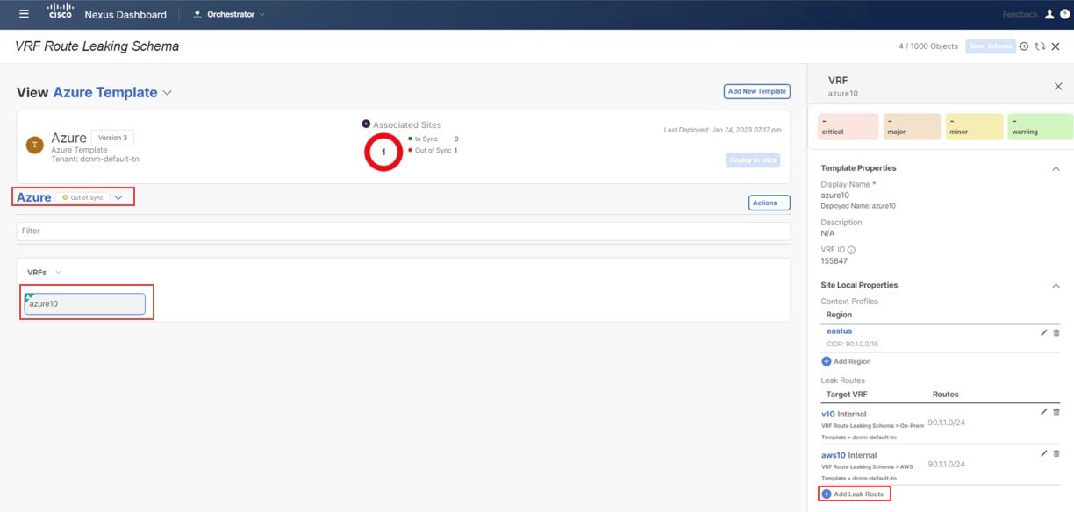Open the eastus region link
This screenshot has height=512, width=1074.
pyautogui.click(x=840, y=331)
